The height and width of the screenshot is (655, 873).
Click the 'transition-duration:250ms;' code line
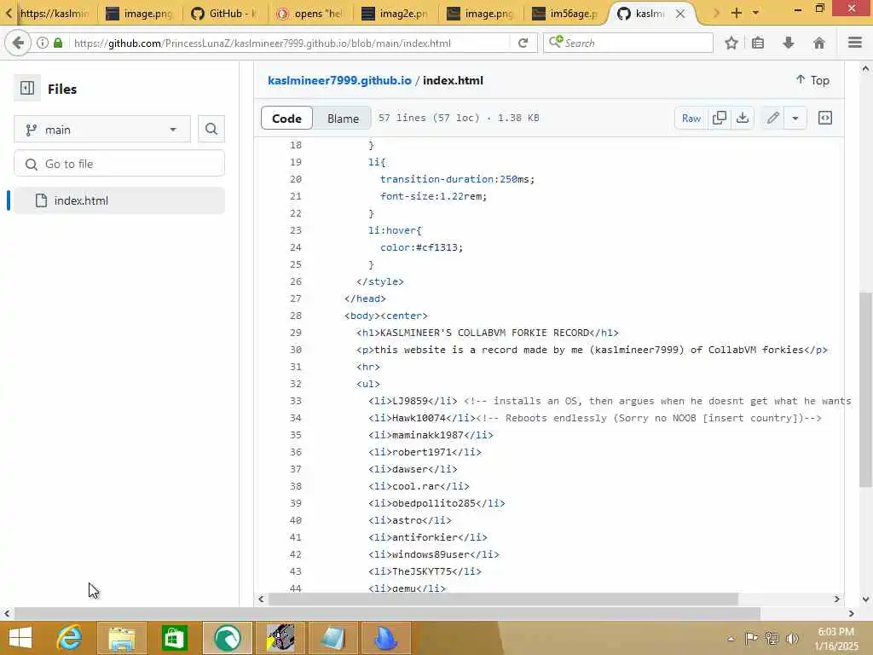(x=457, y=179)
